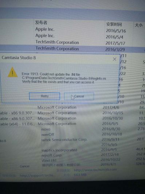Close the Camtasia Studio 8 dialog

(x=114, y=59)
